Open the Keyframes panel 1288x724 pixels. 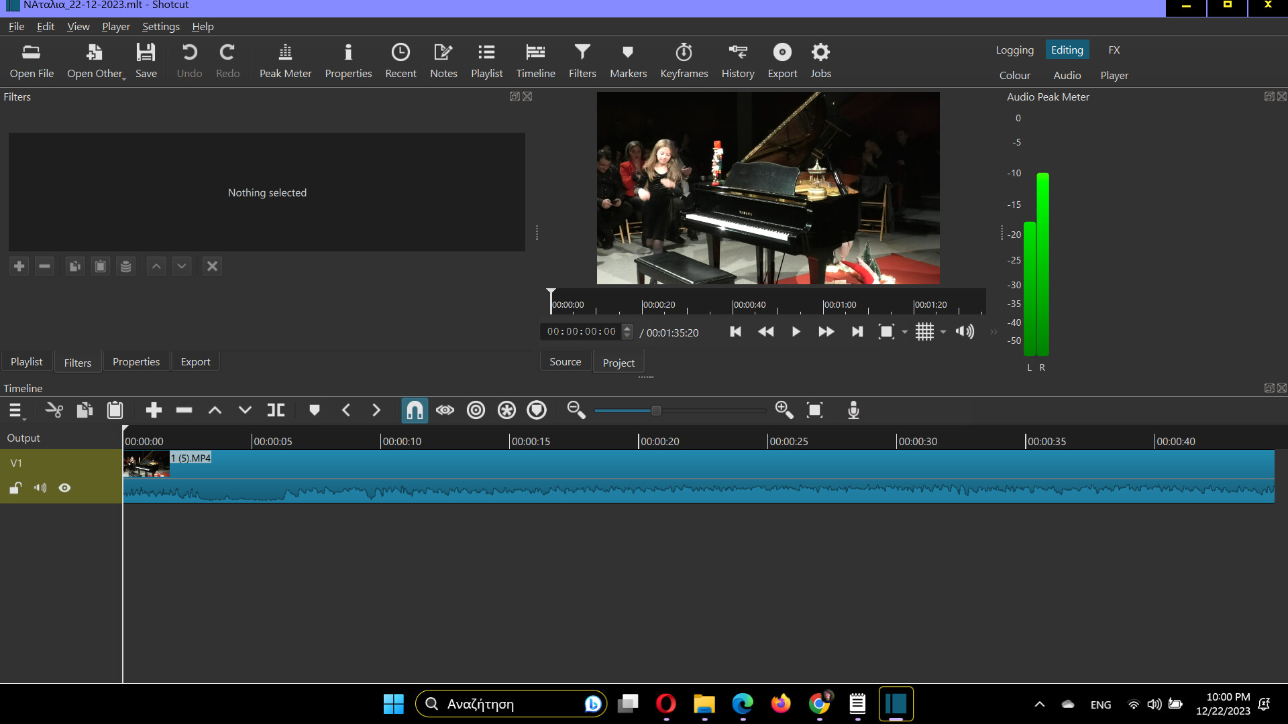tap(684, 60)
